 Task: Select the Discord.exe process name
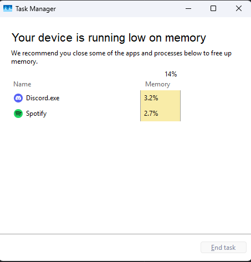[x=43, y=98]
